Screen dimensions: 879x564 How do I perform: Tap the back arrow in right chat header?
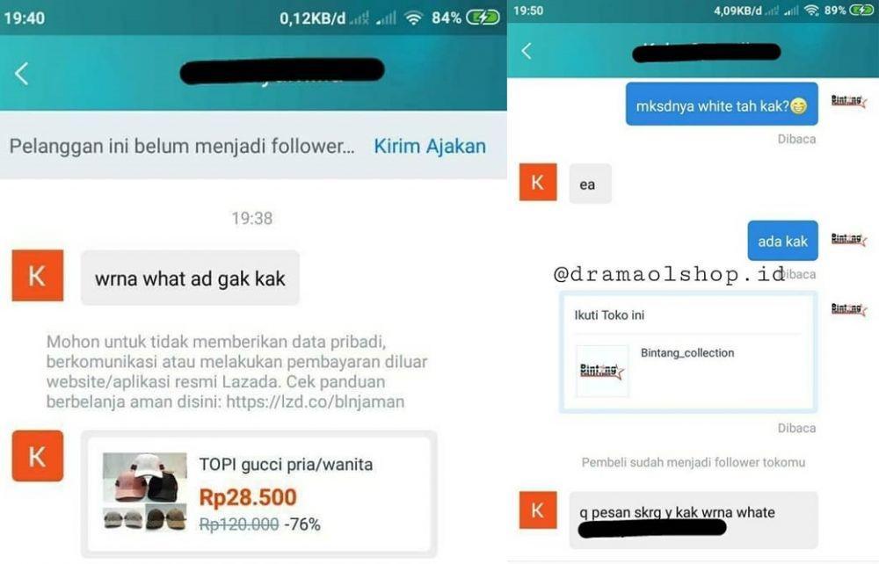(526, 51)
